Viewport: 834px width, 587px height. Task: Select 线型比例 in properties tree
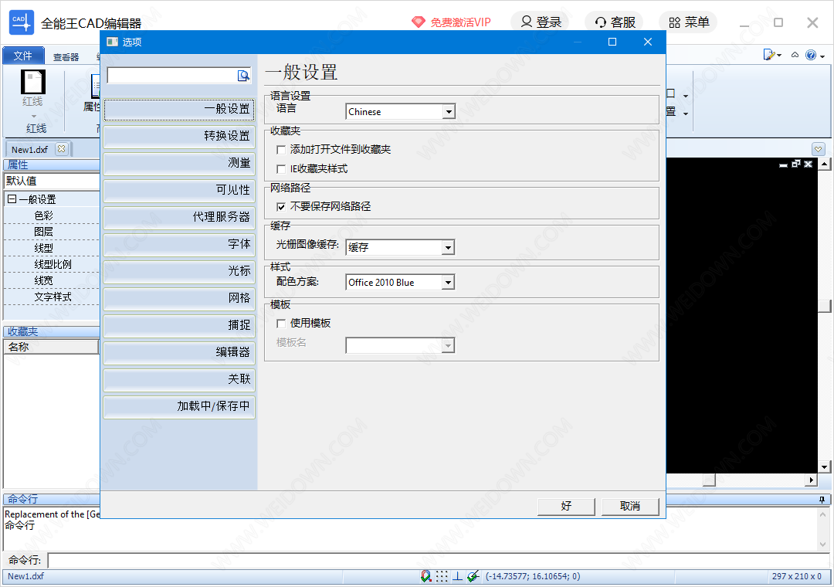pyautogui.click(x=53, y=264)
